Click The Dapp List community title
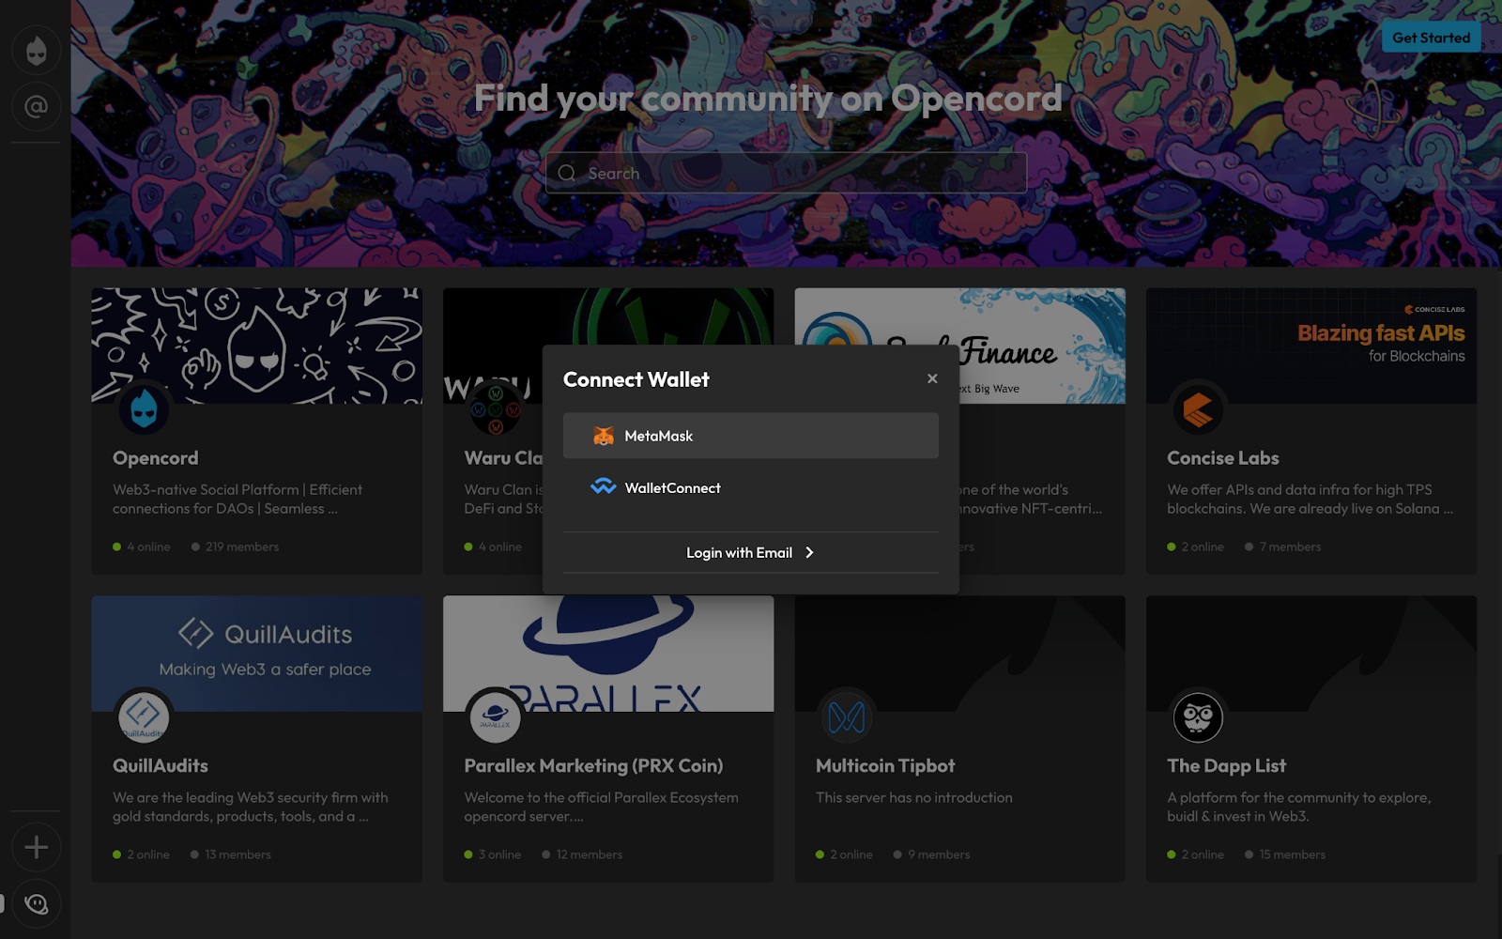The width and height of the screenshot is (1502, 939). click(x=1227, y=766)
